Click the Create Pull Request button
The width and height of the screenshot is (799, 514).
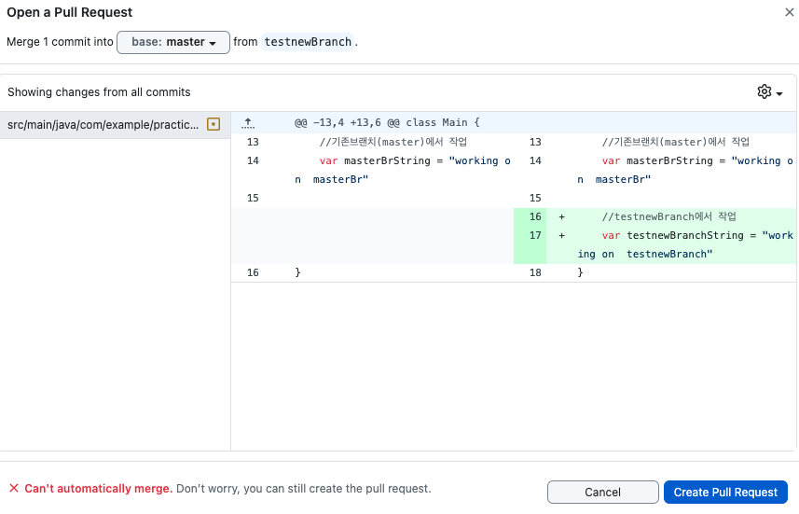(725, 492)
